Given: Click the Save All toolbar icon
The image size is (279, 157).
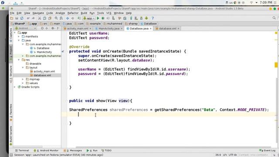Looking at the screenshot, I should coord(17,18).
